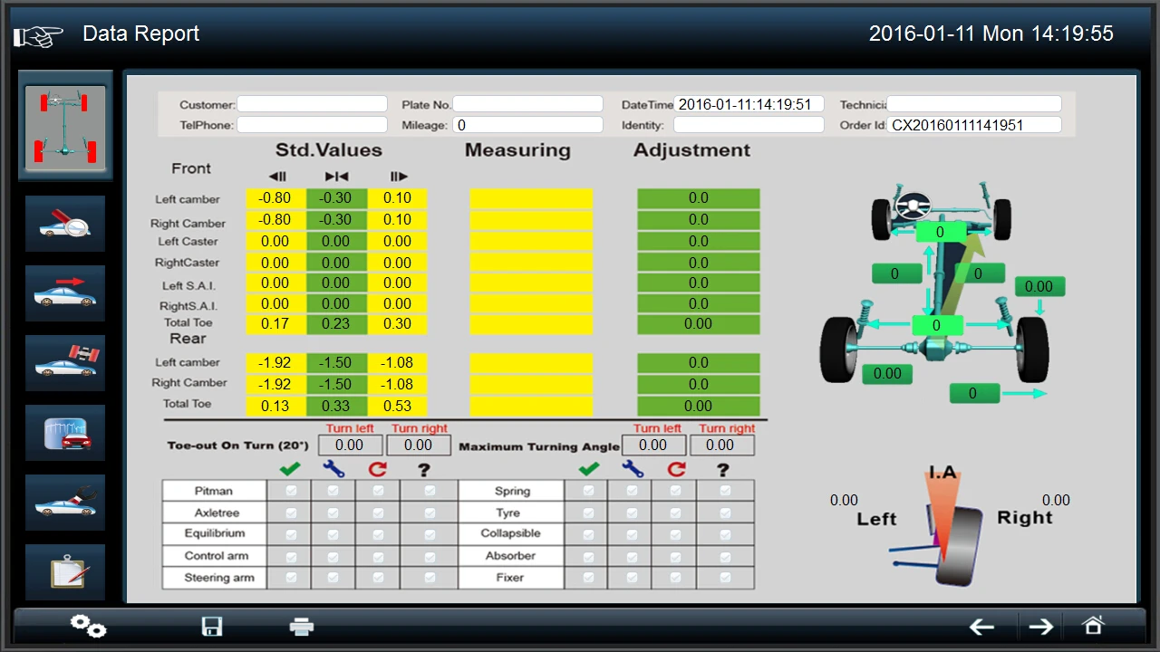The image size is (1160, 652).
Task: Open the rolling compensation car icon
Action: (x=64, y=293)
